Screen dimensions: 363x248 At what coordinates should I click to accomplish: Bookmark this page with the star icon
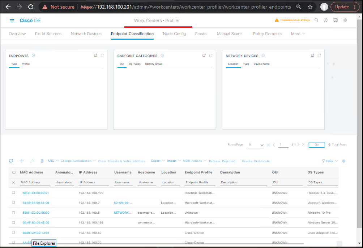tap(310, 7)
